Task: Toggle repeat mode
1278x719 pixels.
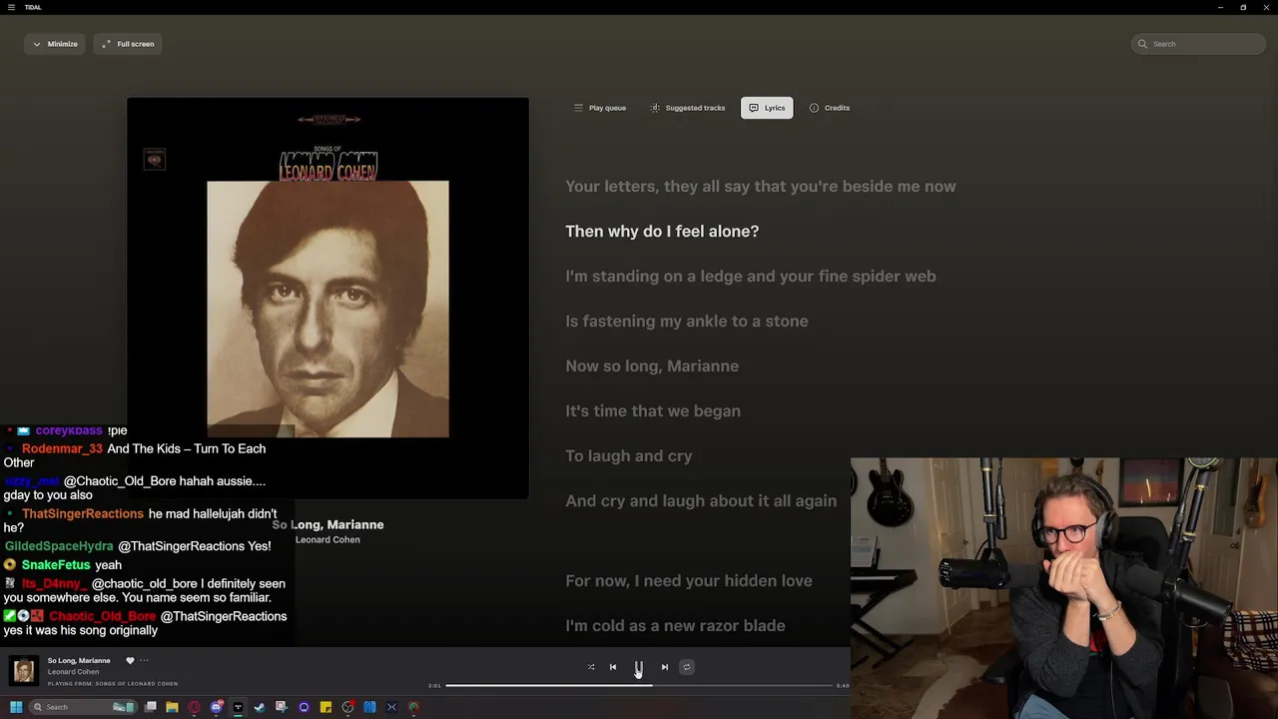Action: [x=687, y=667]
